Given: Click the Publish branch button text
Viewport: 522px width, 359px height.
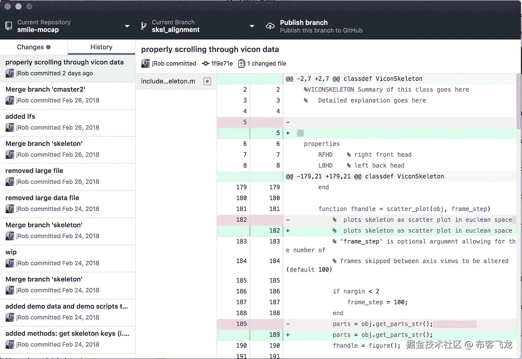Looking at the screenshot, I should (x=304, y=23).
